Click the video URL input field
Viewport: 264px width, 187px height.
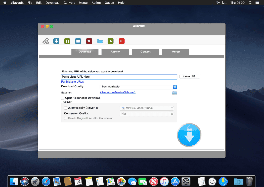pos(119,77)
